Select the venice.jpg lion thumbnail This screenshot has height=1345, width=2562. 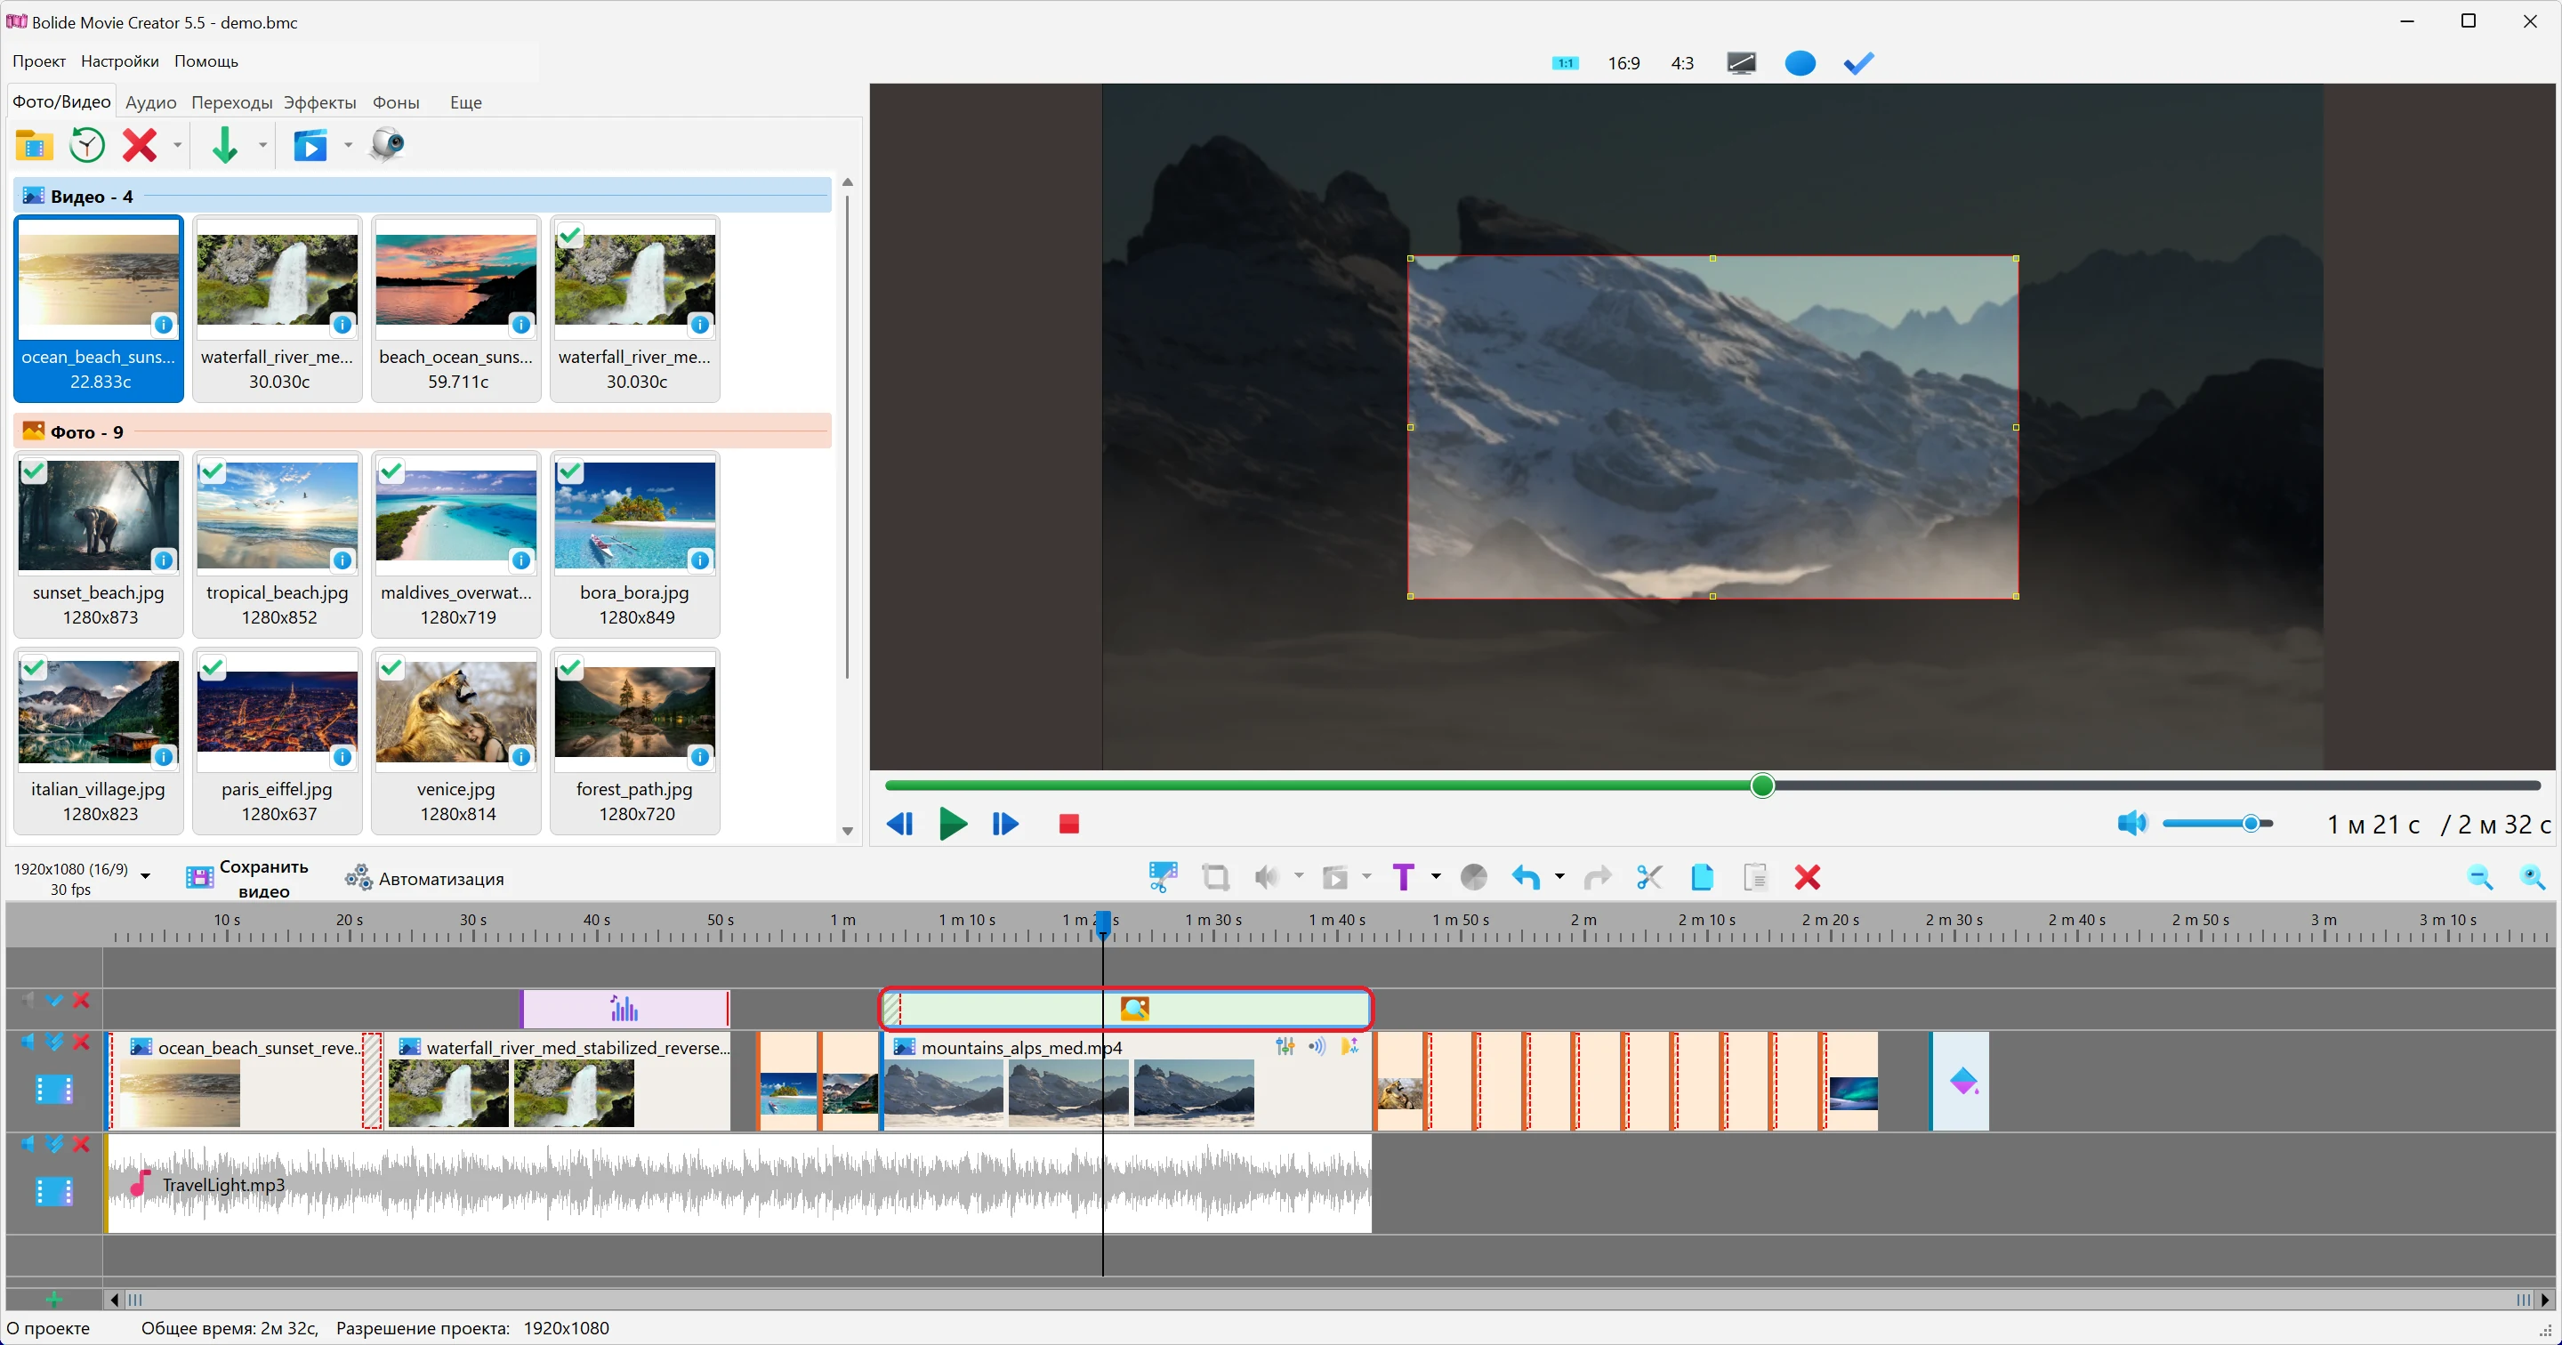(x=456, y=741)
